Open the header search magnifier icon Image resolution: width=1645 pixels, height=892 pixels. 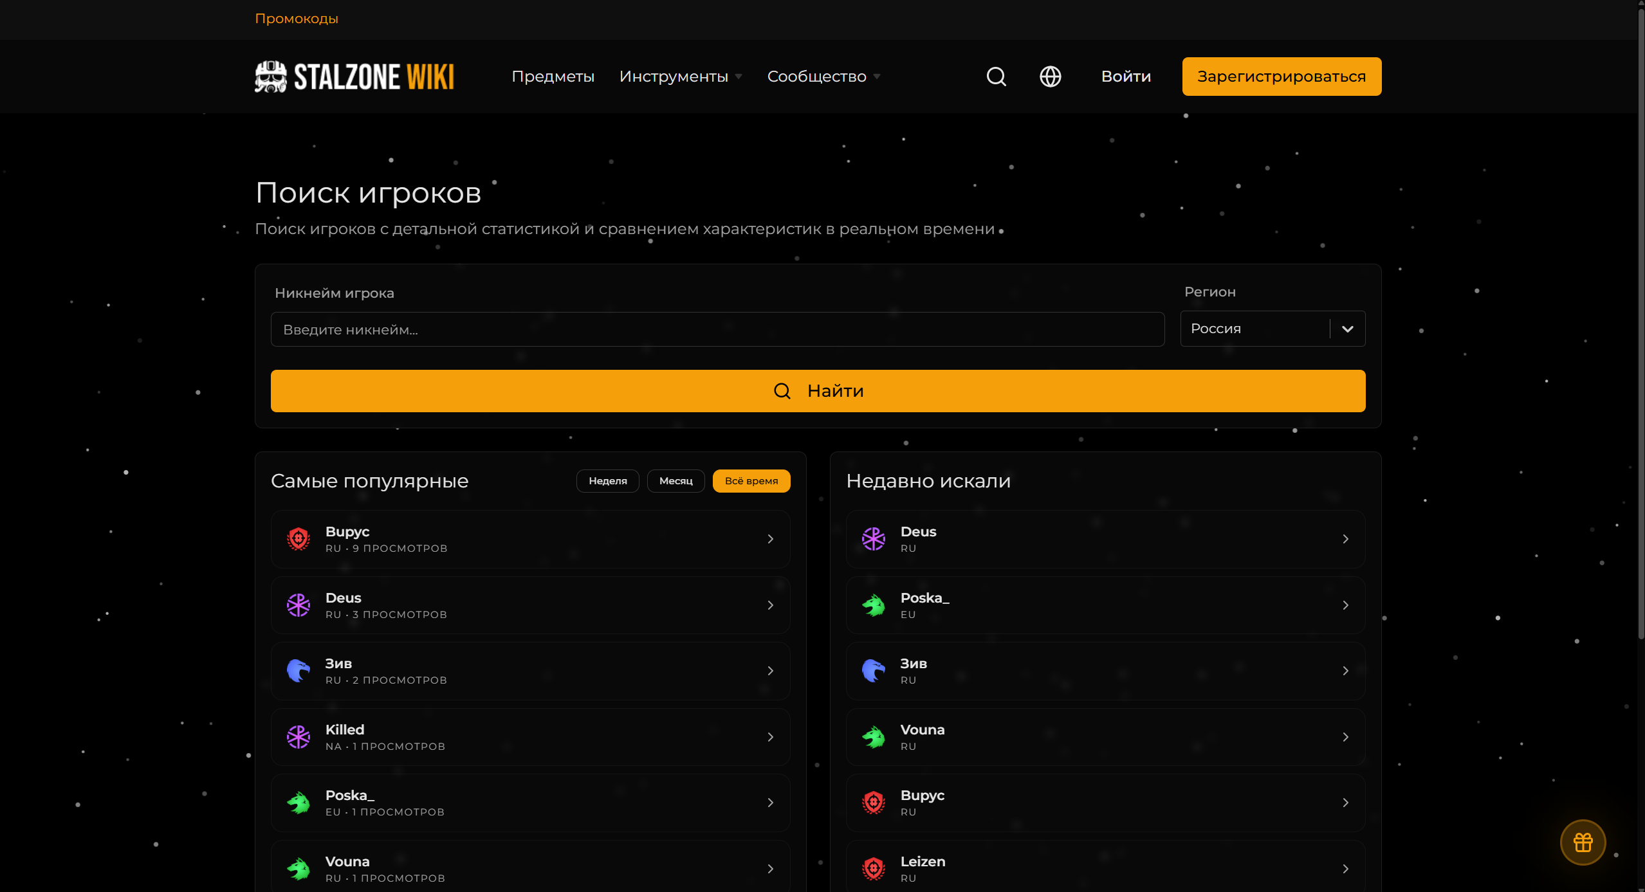(x=996, y=77)
